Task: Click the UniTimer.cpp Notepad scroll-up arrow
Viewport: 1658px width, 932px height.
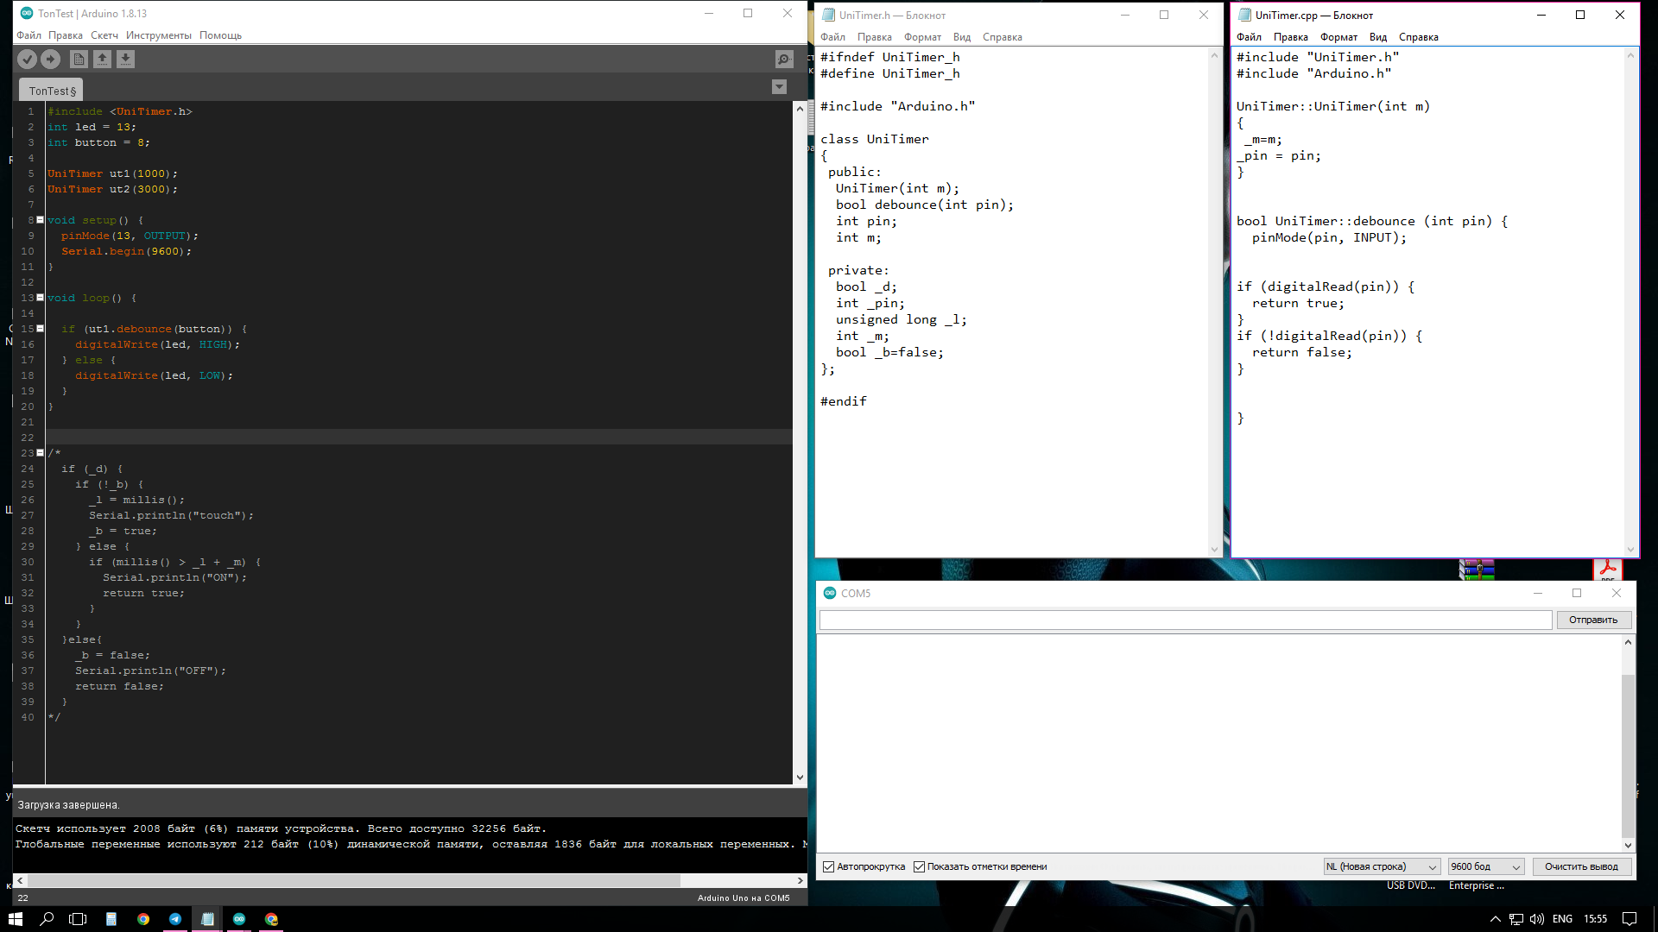Action: click(x=1630, y=55)
